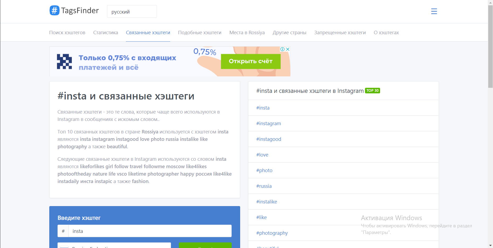Click the Открыть счёт ad button
The height and width of the screenshot is (248, 493).
tap(251, 61)
